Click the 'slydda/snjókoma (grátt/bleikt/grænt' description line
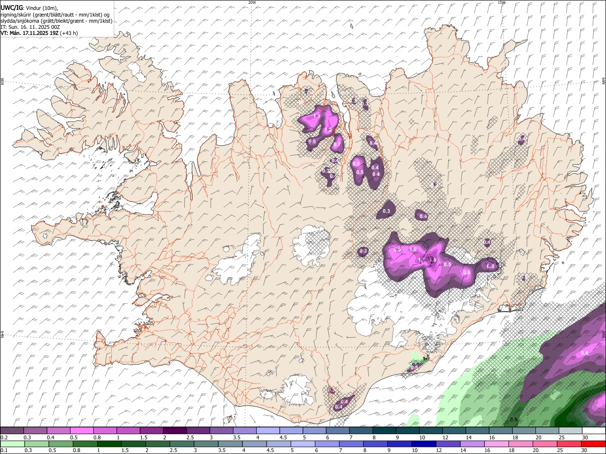 [56, 21]
